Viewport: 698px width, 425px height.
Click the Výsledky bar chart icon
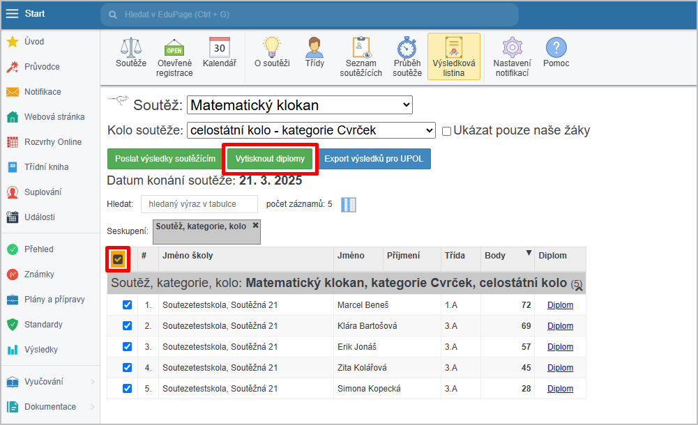13,350
